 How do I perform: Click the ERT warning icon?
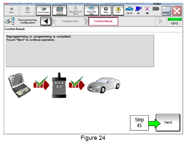(x=118, y=10)
